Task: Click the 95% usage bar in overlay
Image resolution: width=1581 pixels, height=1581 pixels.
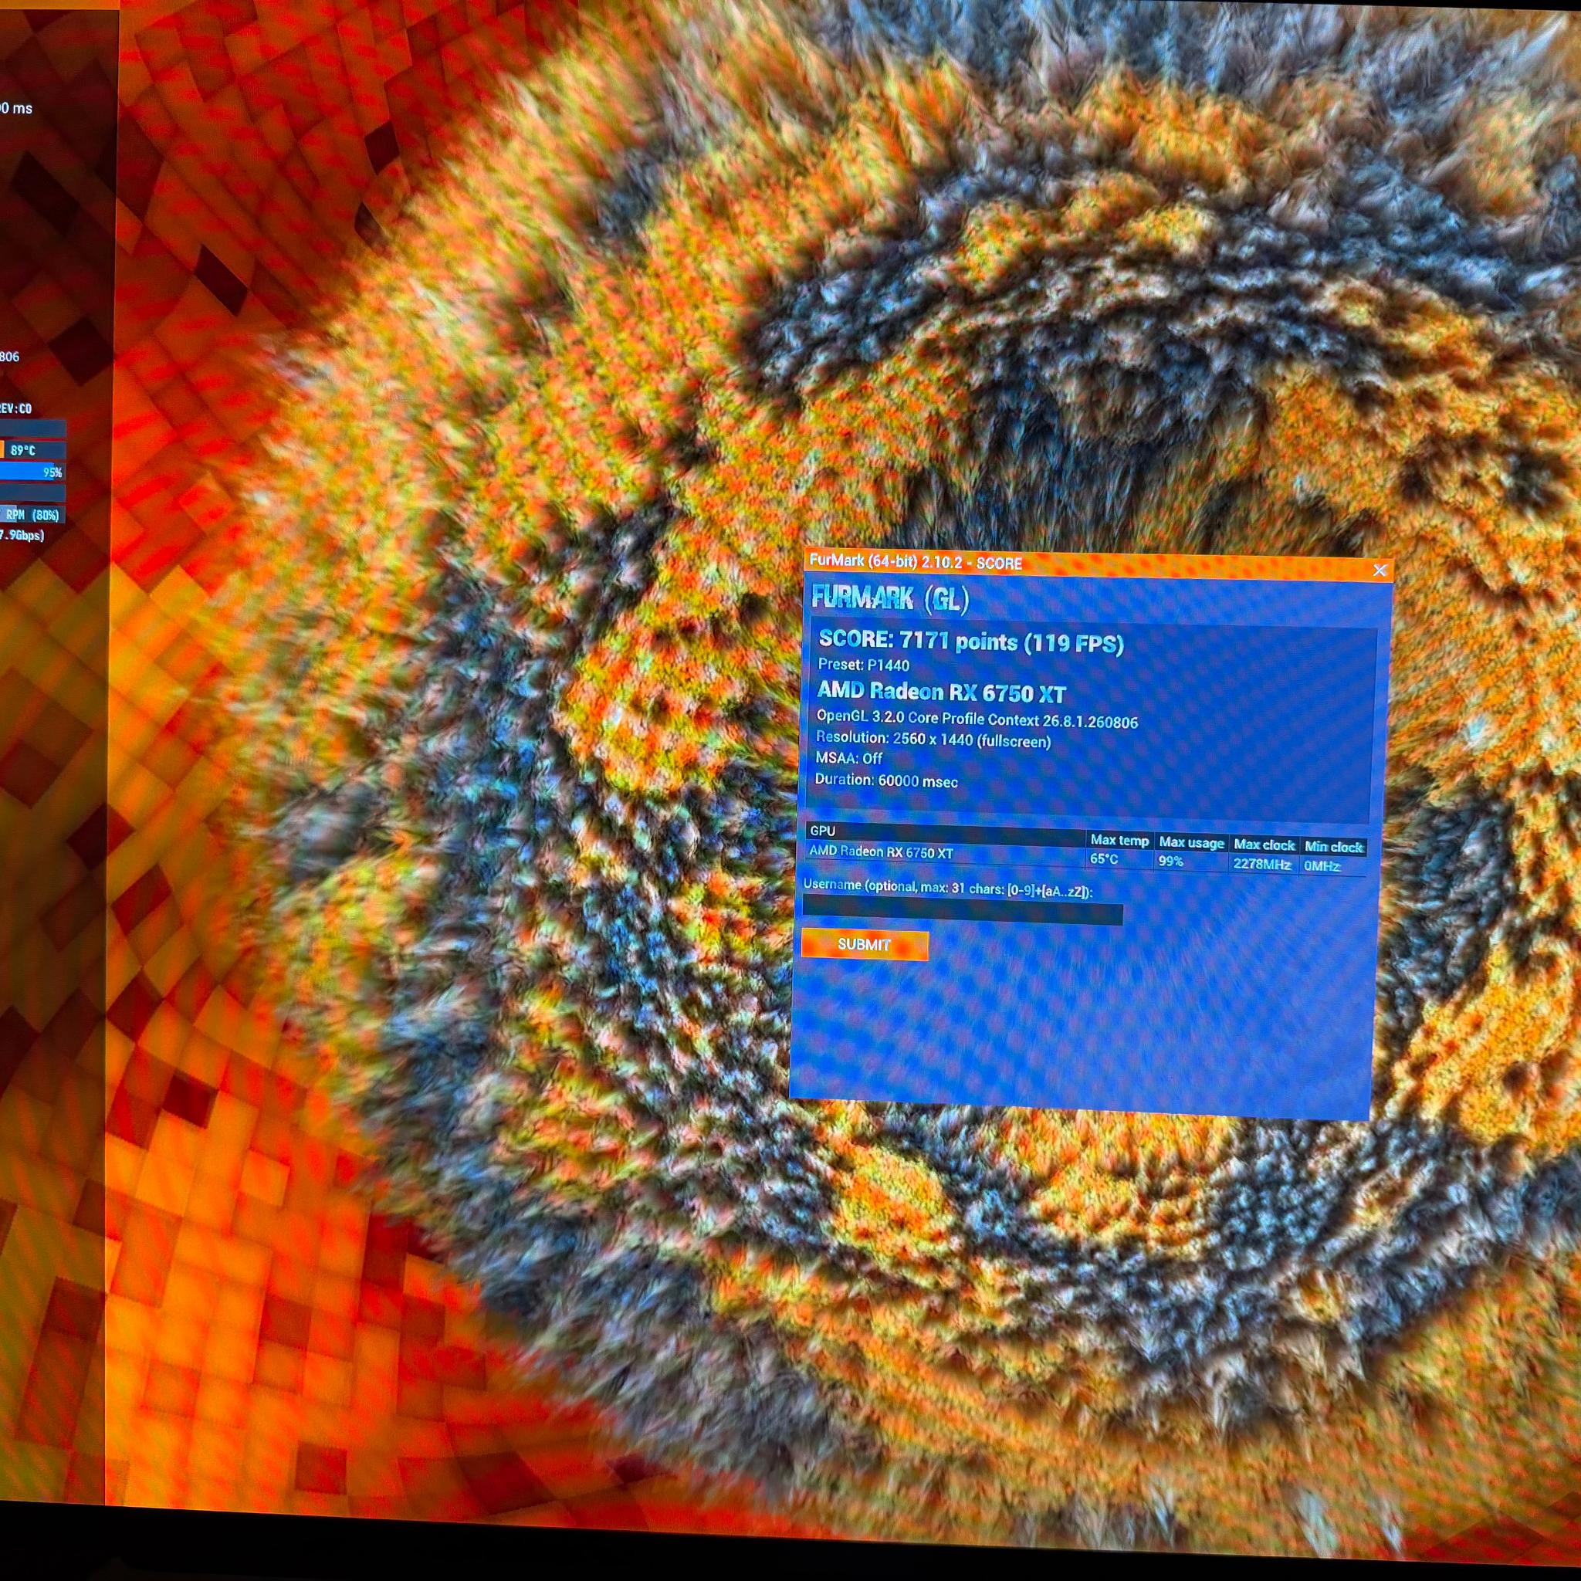Action: click(x=31, y=472)
